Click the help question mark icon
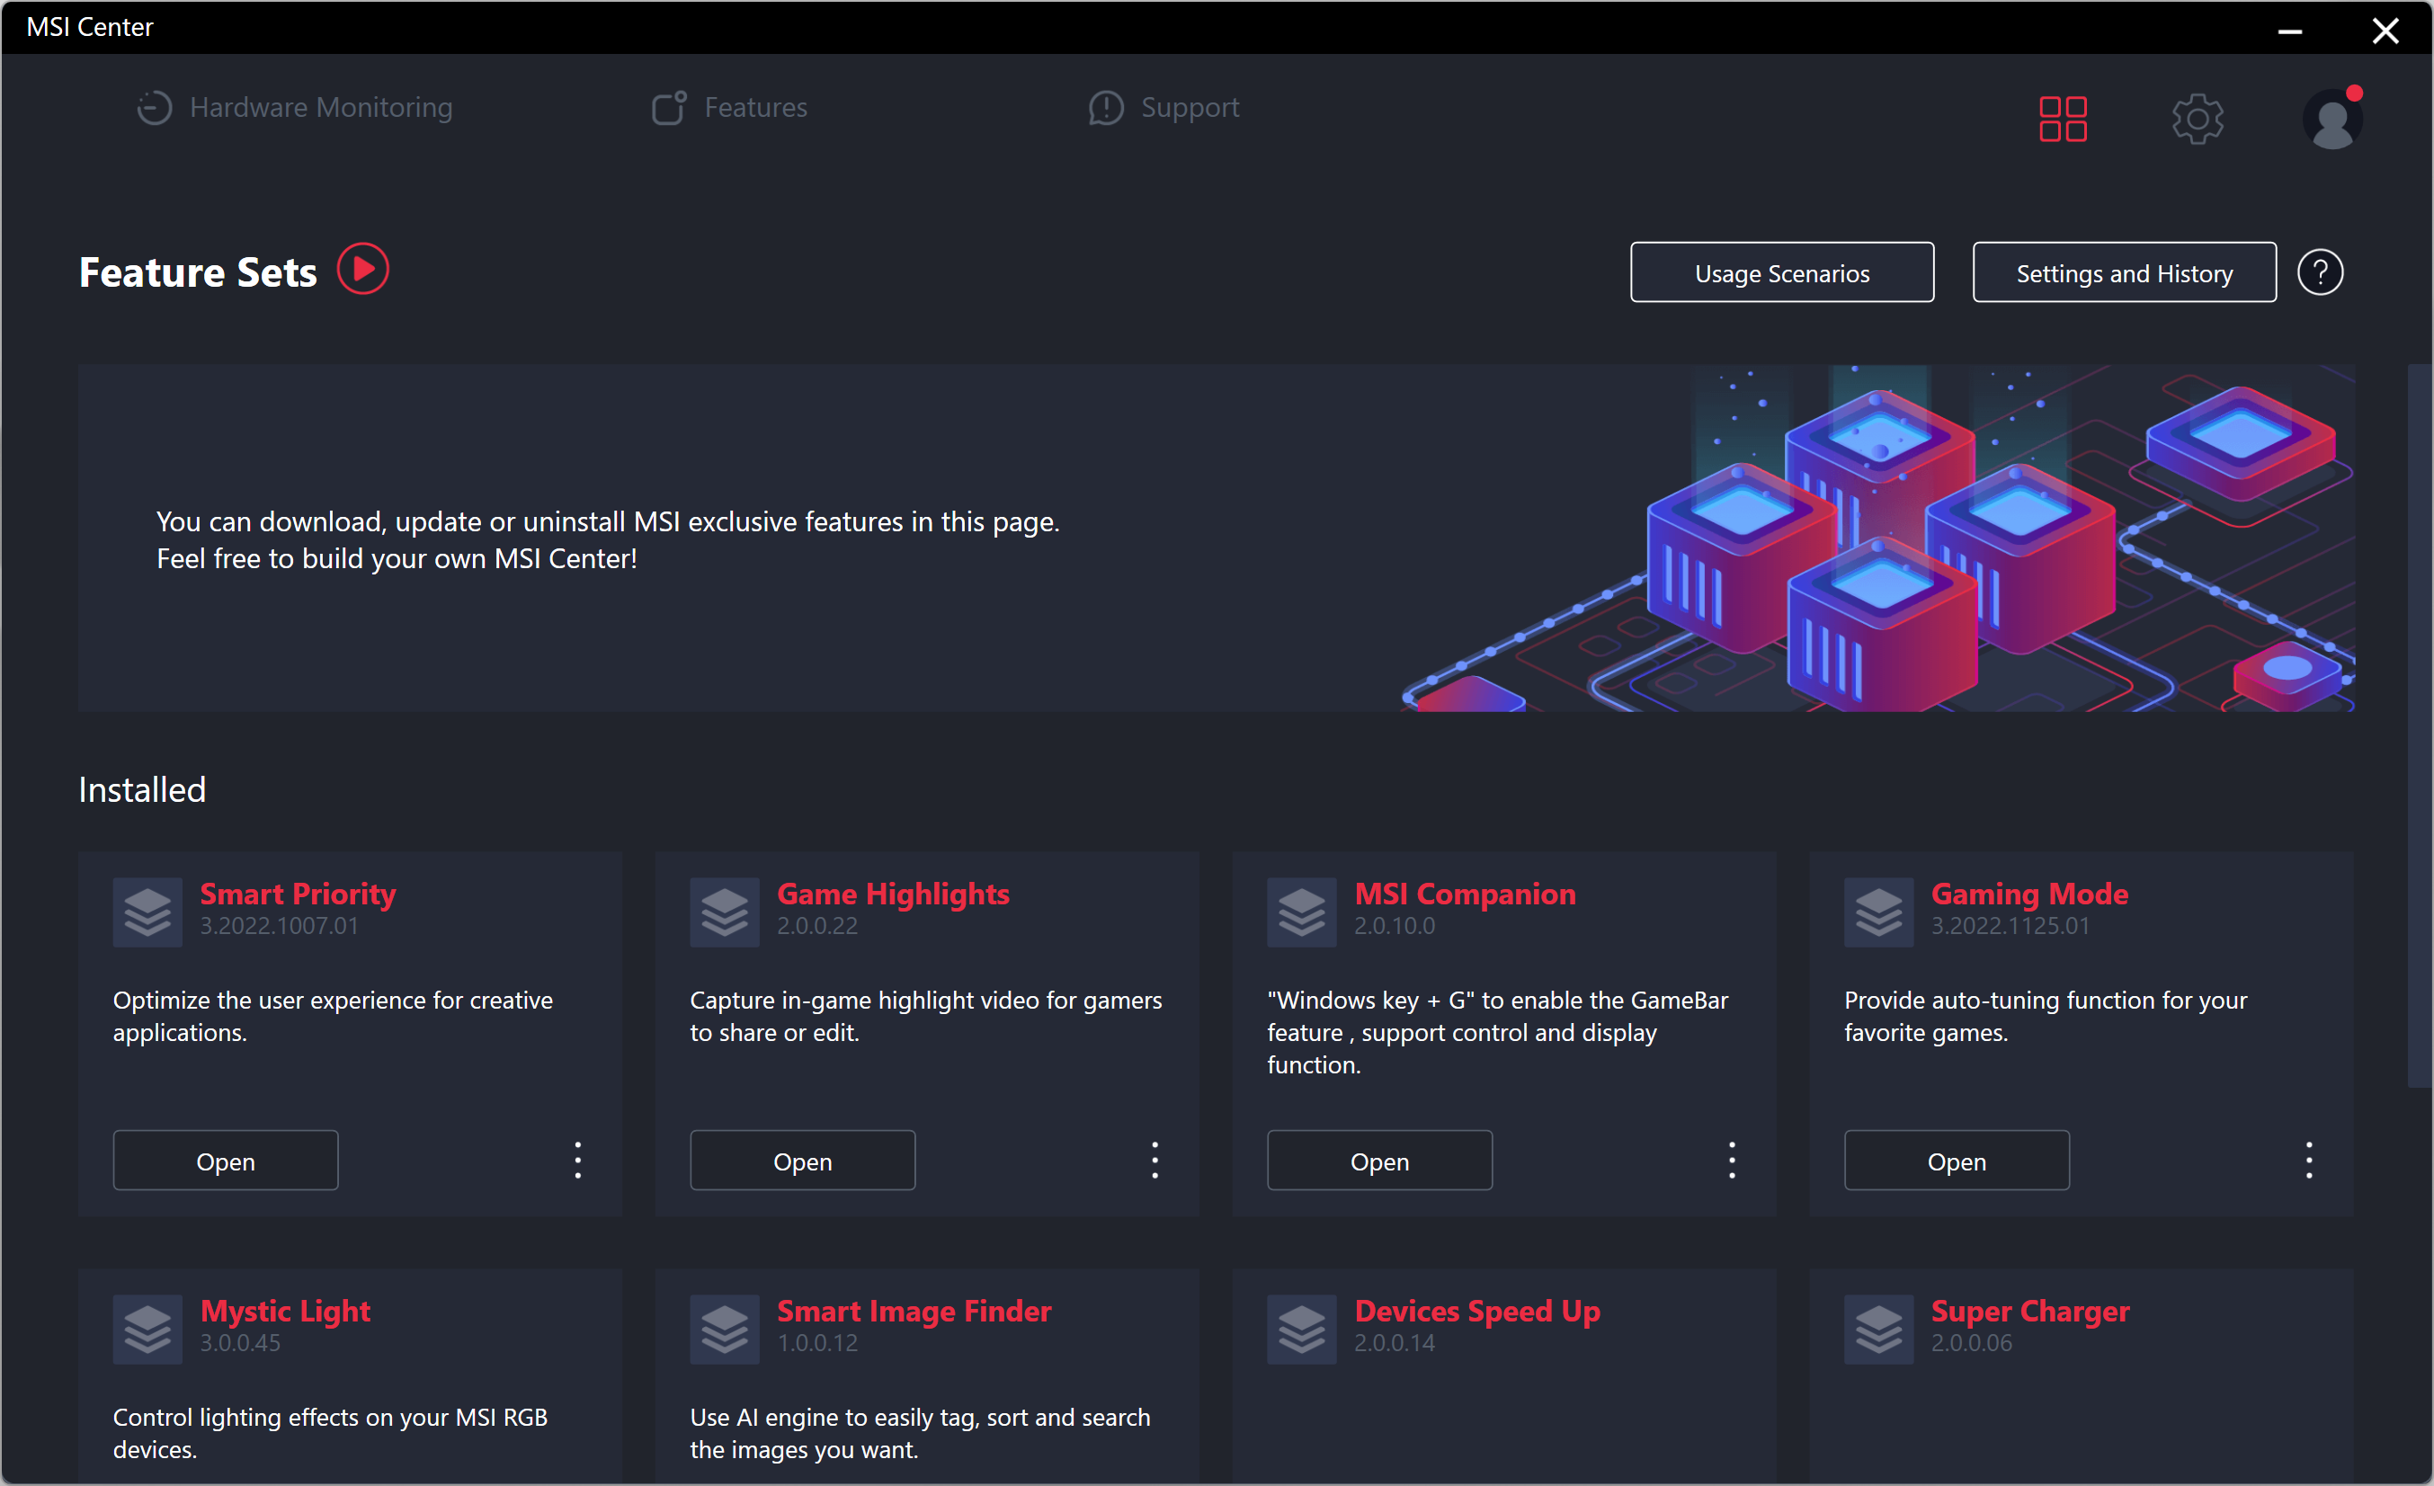The image size is (2434, 1486). tap(2320, 272)
